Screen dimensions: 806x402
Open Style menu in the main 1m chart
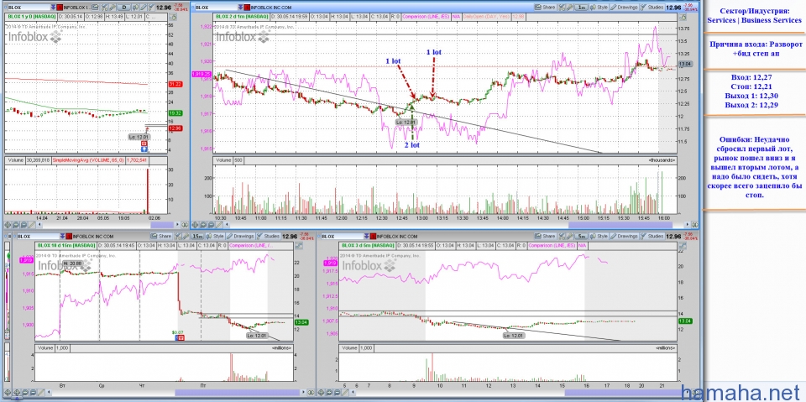click(599, 8)
